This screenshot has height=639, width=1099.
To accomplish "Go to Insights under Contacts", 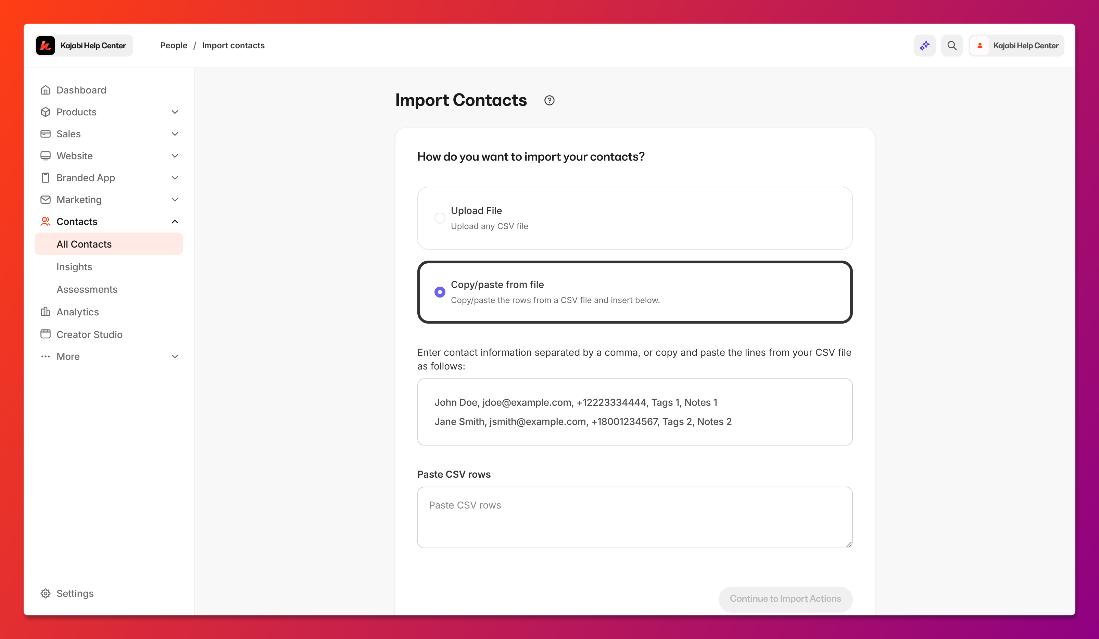I will tap(109, 266).
